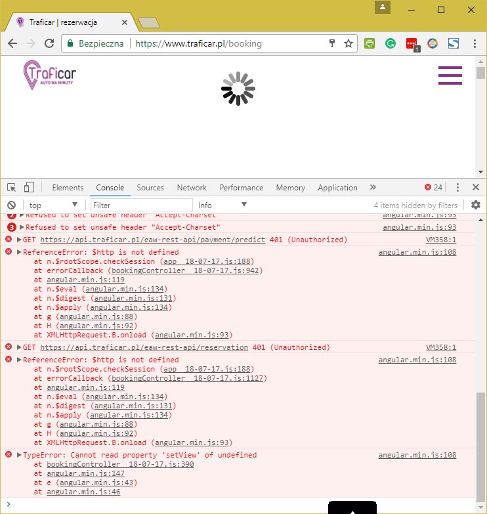Expand the second ReferenceError entry
This screenshot has height=514, width=487.
[19, 360]
